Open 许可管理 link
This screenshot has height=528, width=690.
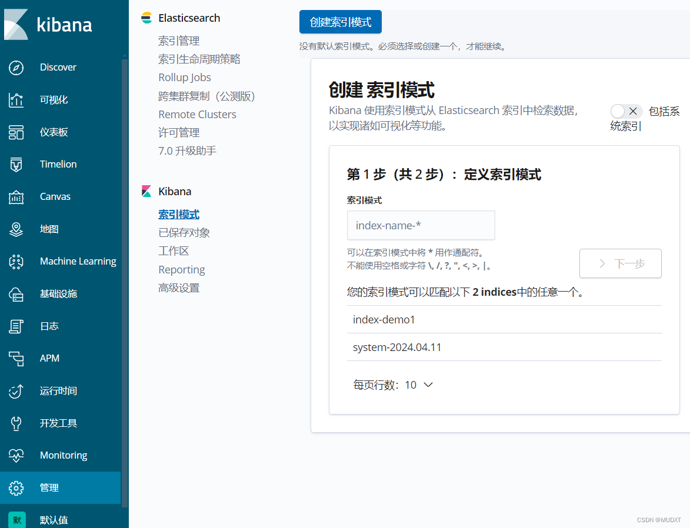(x=179, y=132)
